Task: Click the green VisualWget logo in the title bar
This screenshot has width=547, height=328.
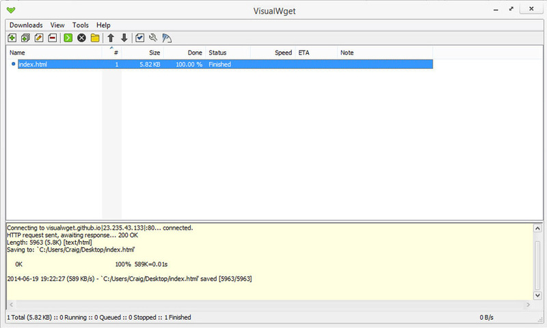Action: 11,10
